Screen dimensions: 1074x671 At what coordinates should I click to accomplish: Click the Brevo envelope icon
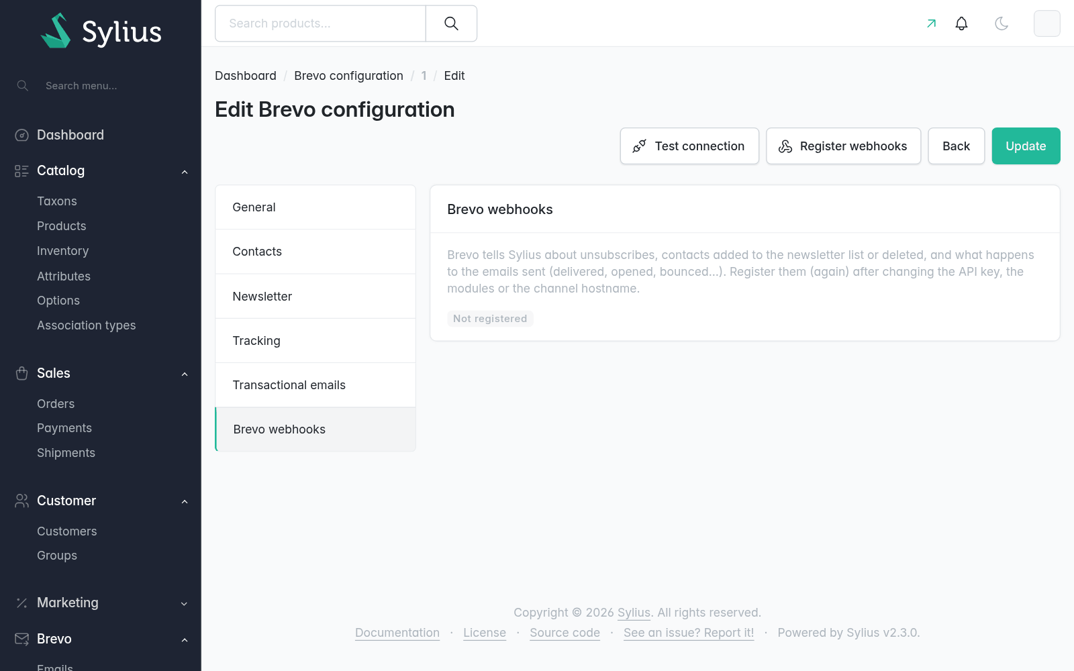pos(22,639)
